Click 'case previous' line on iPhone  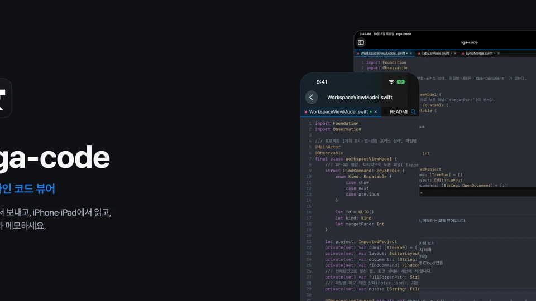pos(362,194)
